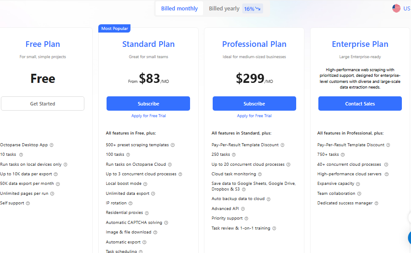Click the 16% yearly discount badge
Viewport: 411px width, 253px height.
coord(252,9)
